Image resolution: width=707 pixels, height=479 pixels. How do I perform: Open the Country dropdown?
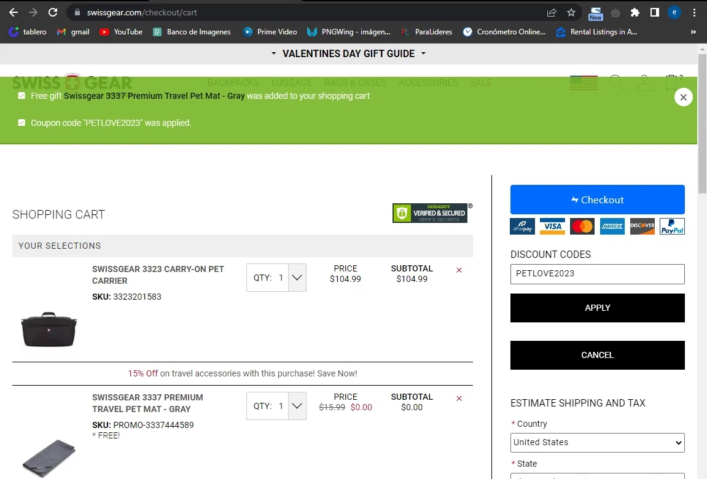[x=598, y=443]
